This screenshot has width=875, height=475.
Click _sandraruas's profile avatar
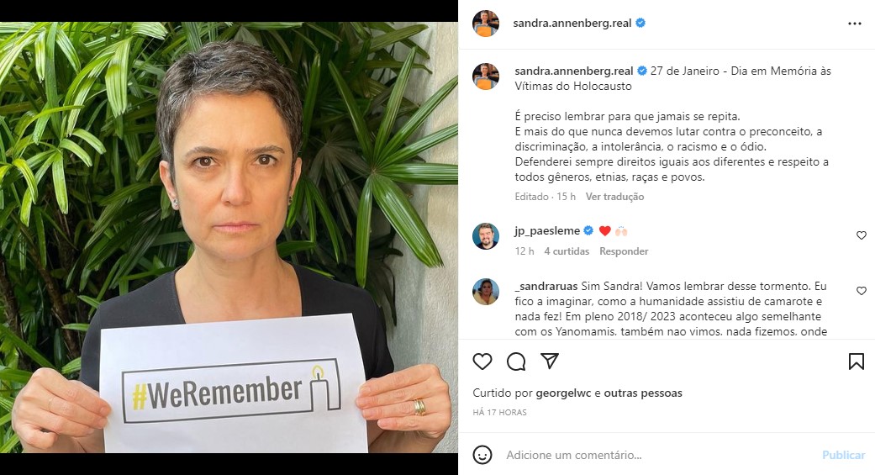point(486,292)
